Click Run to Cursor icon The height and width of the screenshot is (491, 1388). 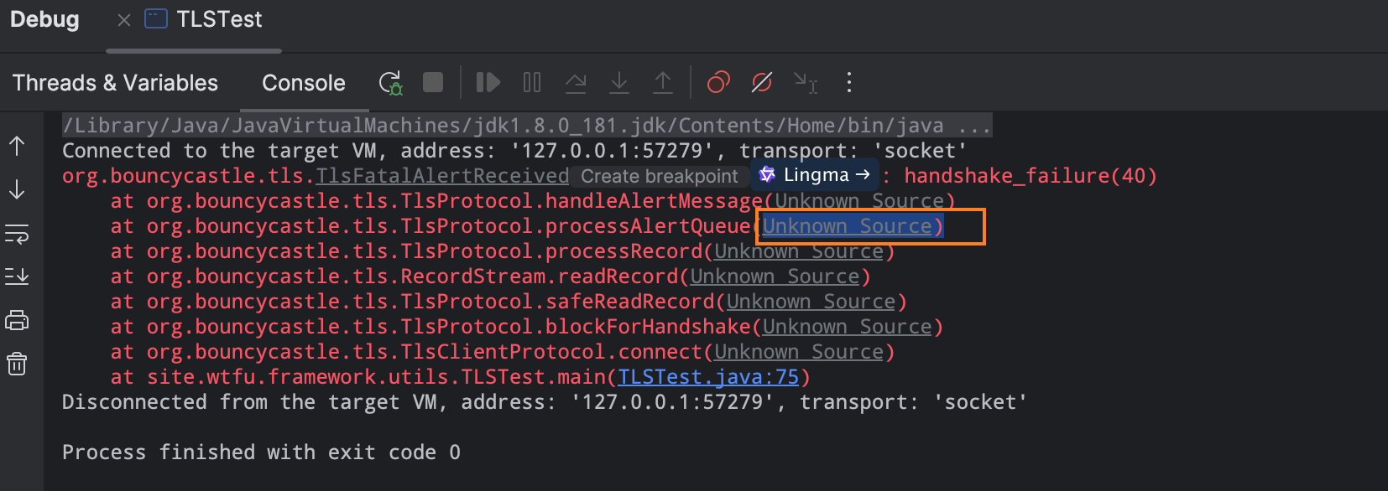[x=806, y=83]
